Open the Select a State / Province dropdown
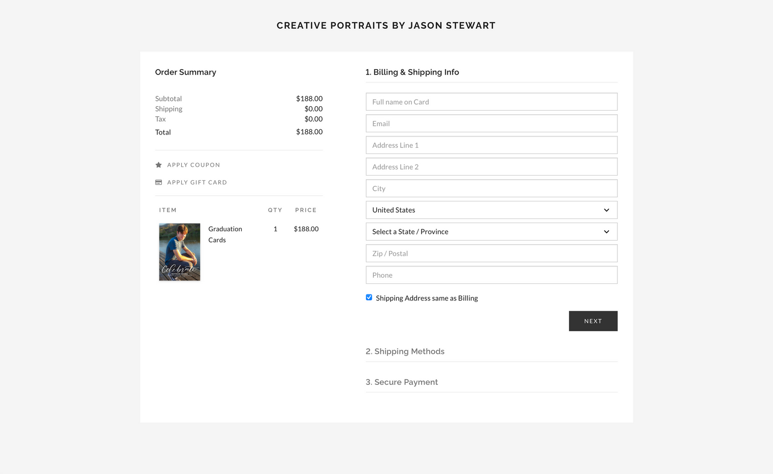The image size is (773, 474). click(x=492, y=232)
